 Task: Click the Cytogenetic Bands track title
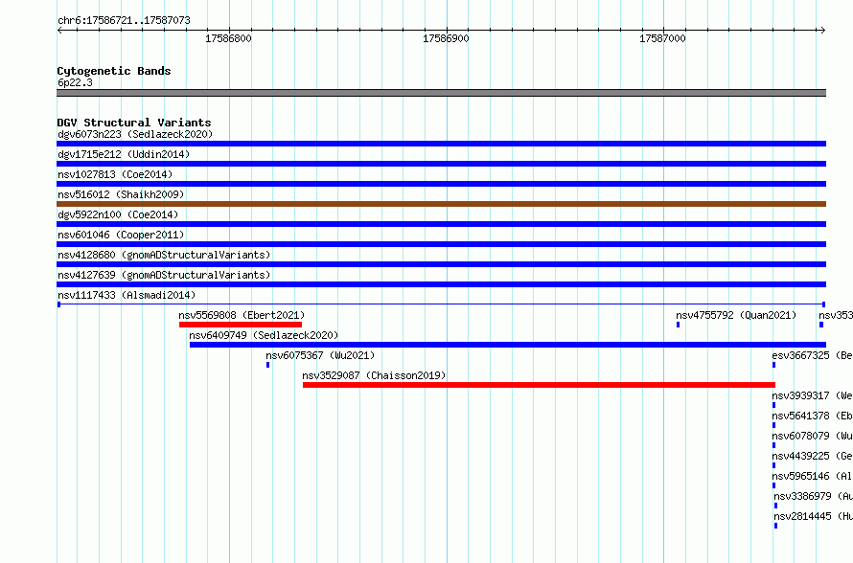click(x=114, y=71)
